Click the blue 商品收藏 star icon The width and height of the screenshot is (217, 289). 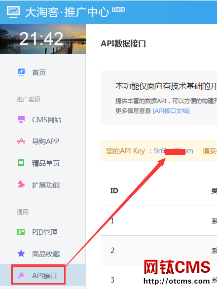point(21,253)
